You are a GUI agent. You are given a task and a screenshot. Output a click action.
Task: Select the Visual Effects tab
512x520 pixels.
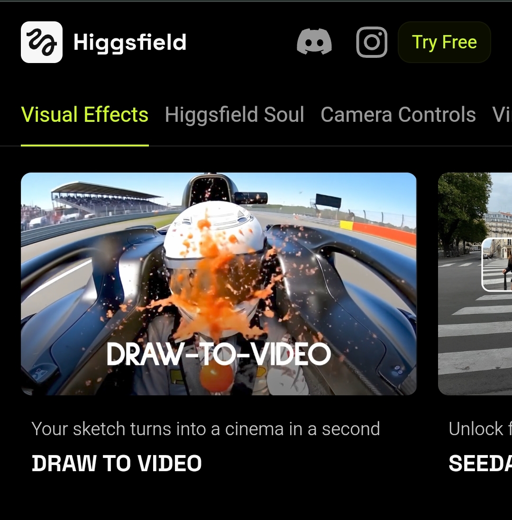tap(84, 115)
